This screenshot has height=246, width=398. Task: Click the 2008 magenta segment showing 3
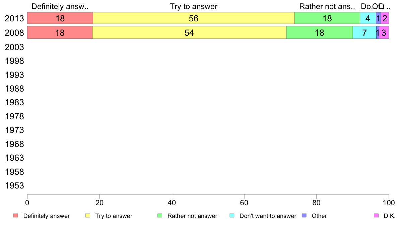384,33
